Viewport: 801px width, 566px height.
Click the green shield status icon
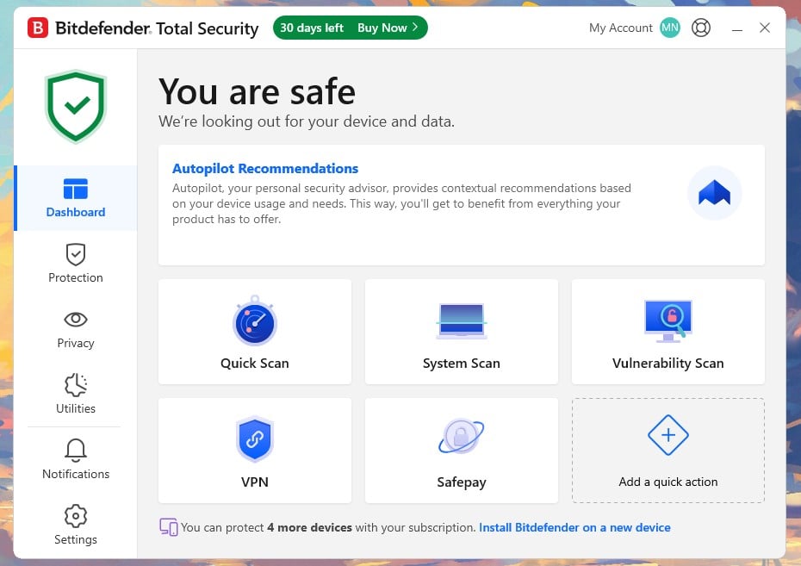point(76,106)
